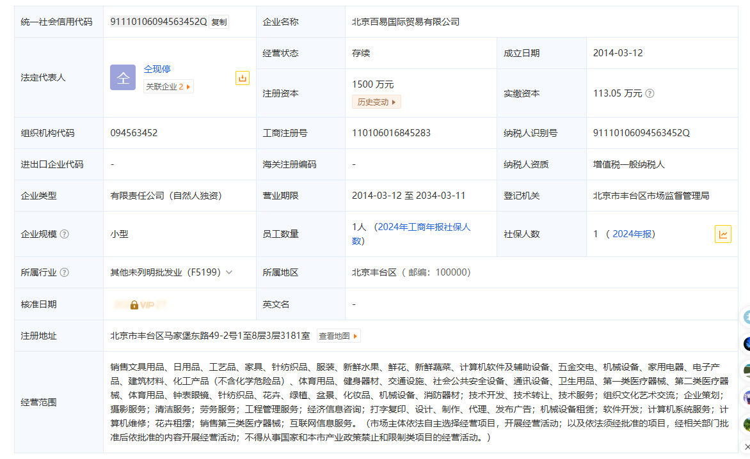750x459 pixels.
Task: Click the bottom floating avatar on right edge
Action: click(746, 424)
